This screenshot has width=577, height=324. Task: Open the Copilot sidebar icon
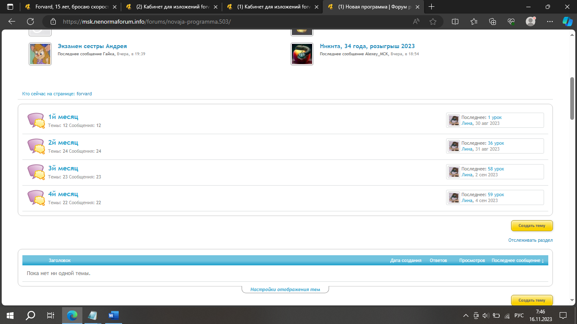[x=567, y=22]
